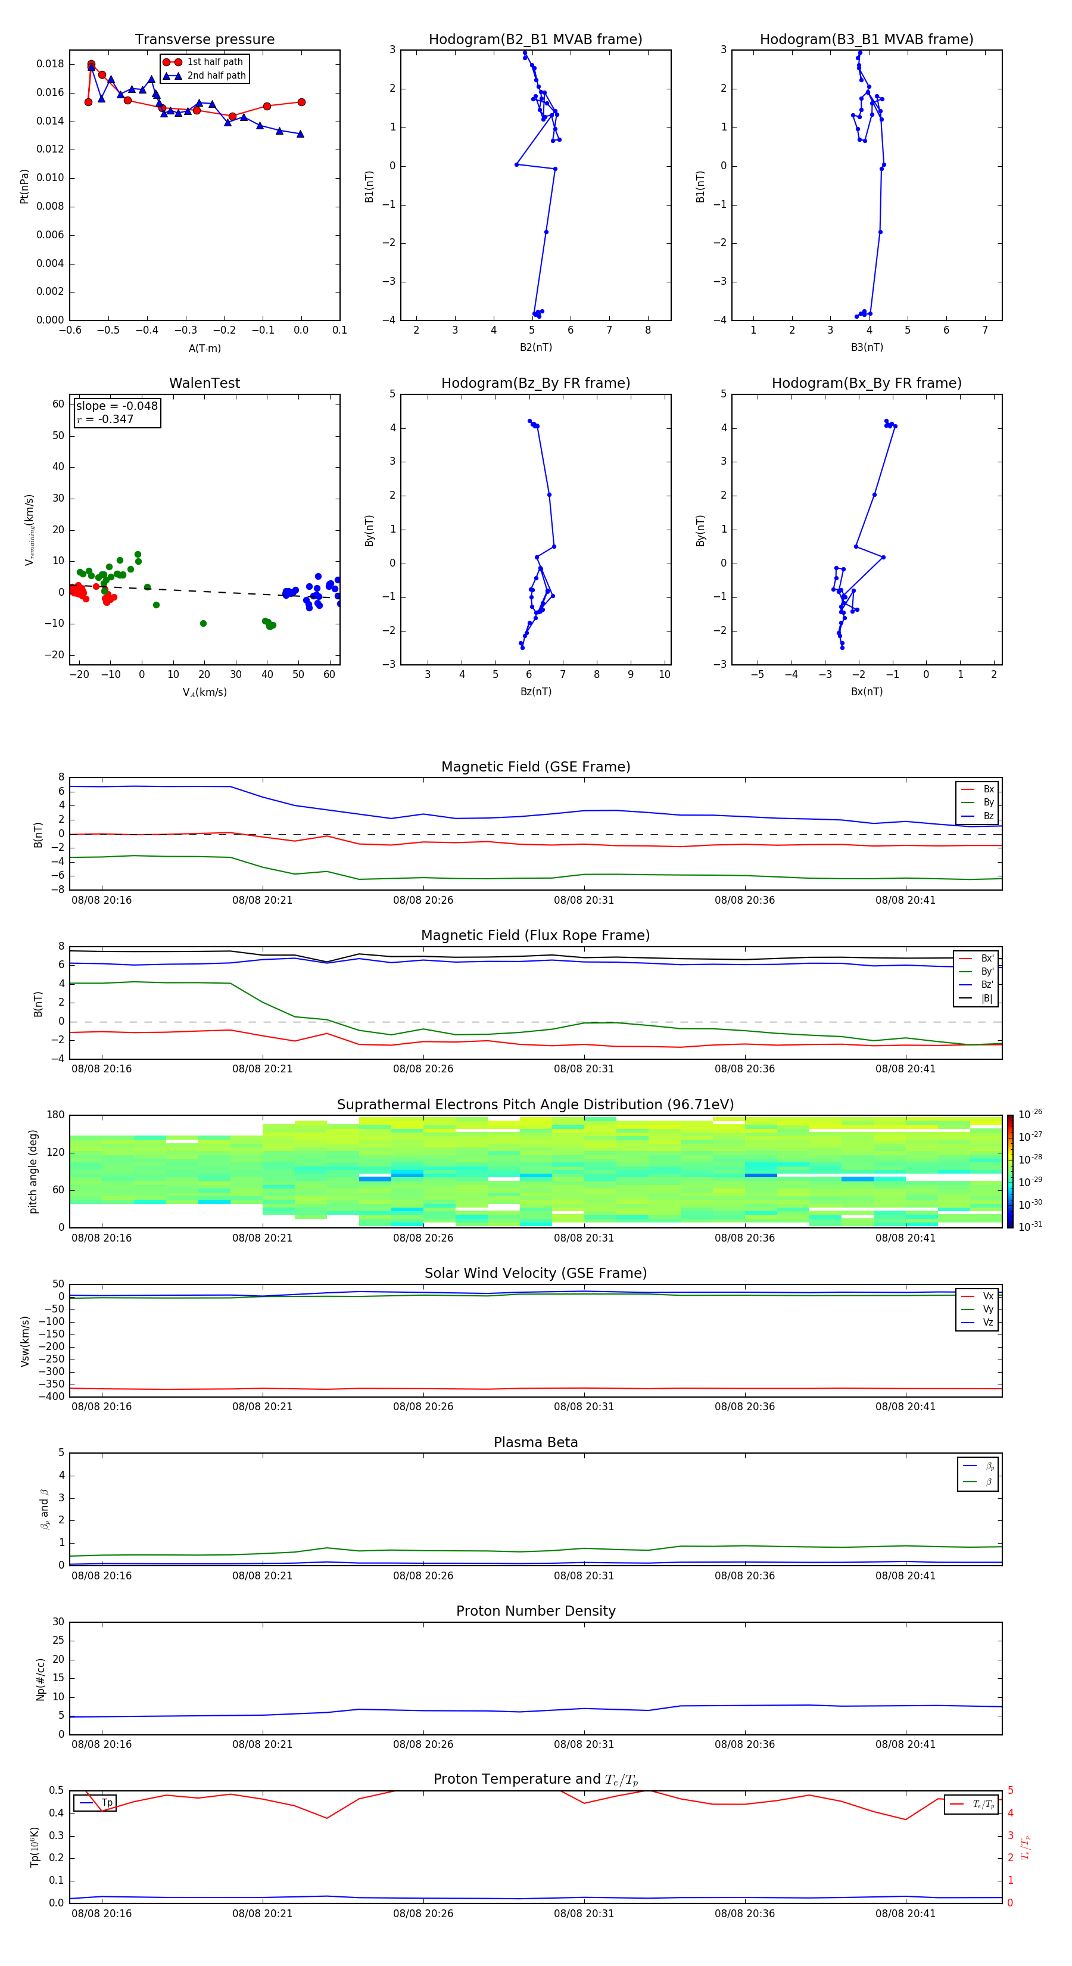Image resolution: width=1072 pixels, height=1966 pixels.
Task: Click the "Bx'" entry in Flux Rope legend
Action: (977, 959)
